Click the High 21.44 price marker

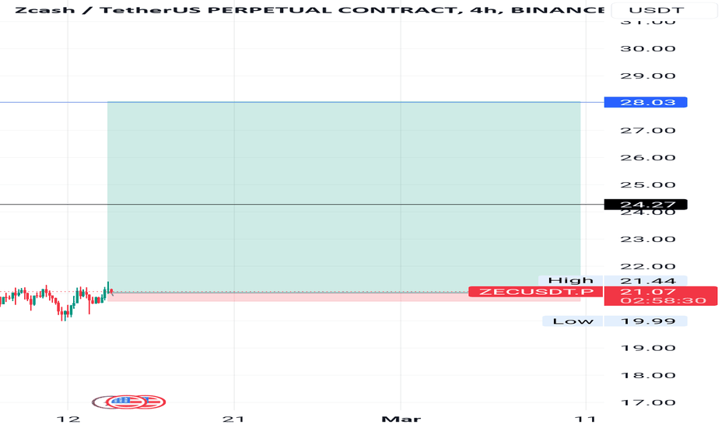coord(613,280)
